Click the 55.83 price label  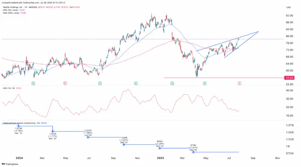click(290, 78)
